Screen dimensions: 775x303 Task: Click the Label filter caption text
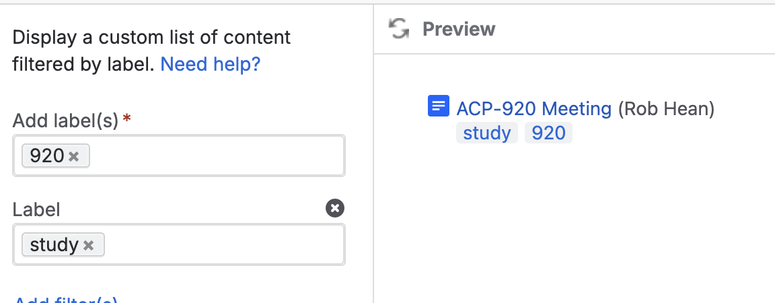pyautogui.click(x=36, y=209)
